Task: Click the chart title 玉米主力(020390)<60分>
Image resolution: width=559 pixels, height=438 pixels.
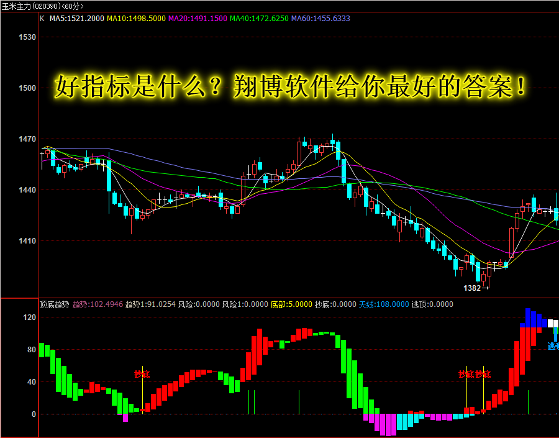Action: click(43, 6)
